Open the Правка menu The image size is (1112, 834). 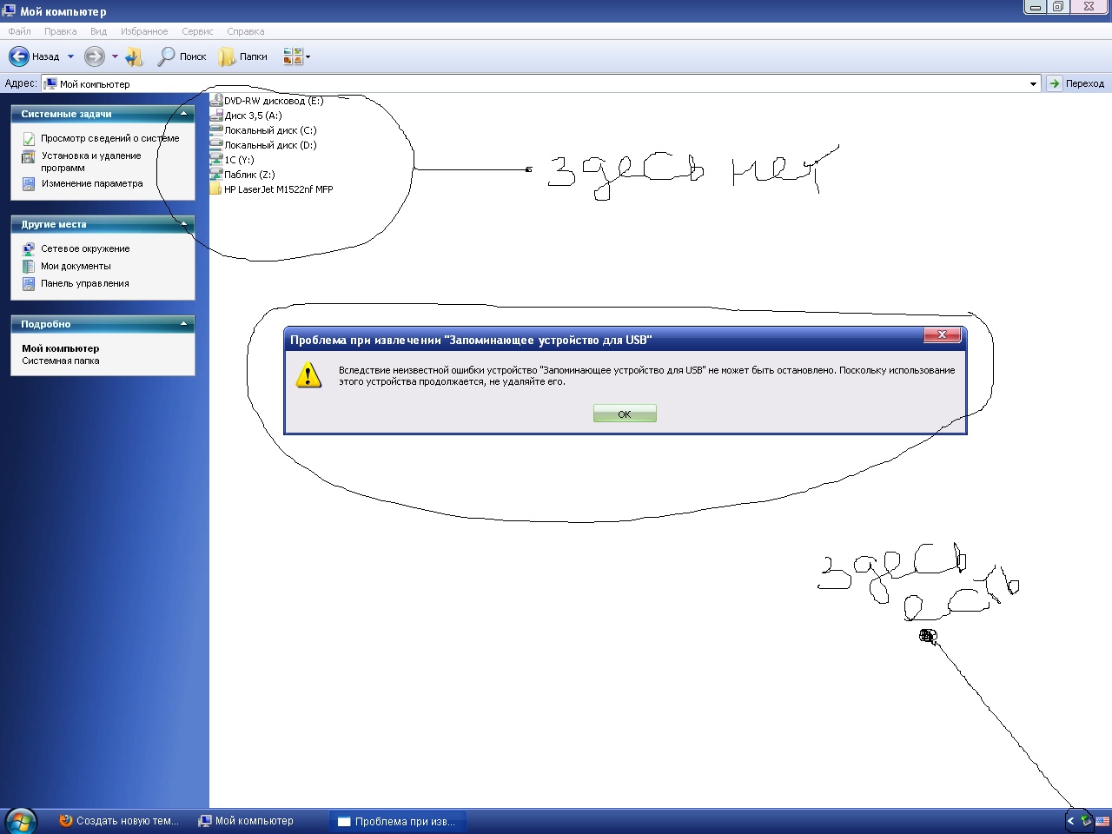[x=60, y=31]
